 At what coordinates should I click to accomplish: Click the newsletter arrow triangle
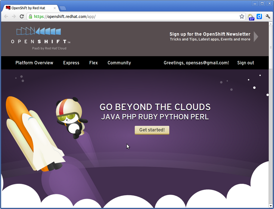256,37
